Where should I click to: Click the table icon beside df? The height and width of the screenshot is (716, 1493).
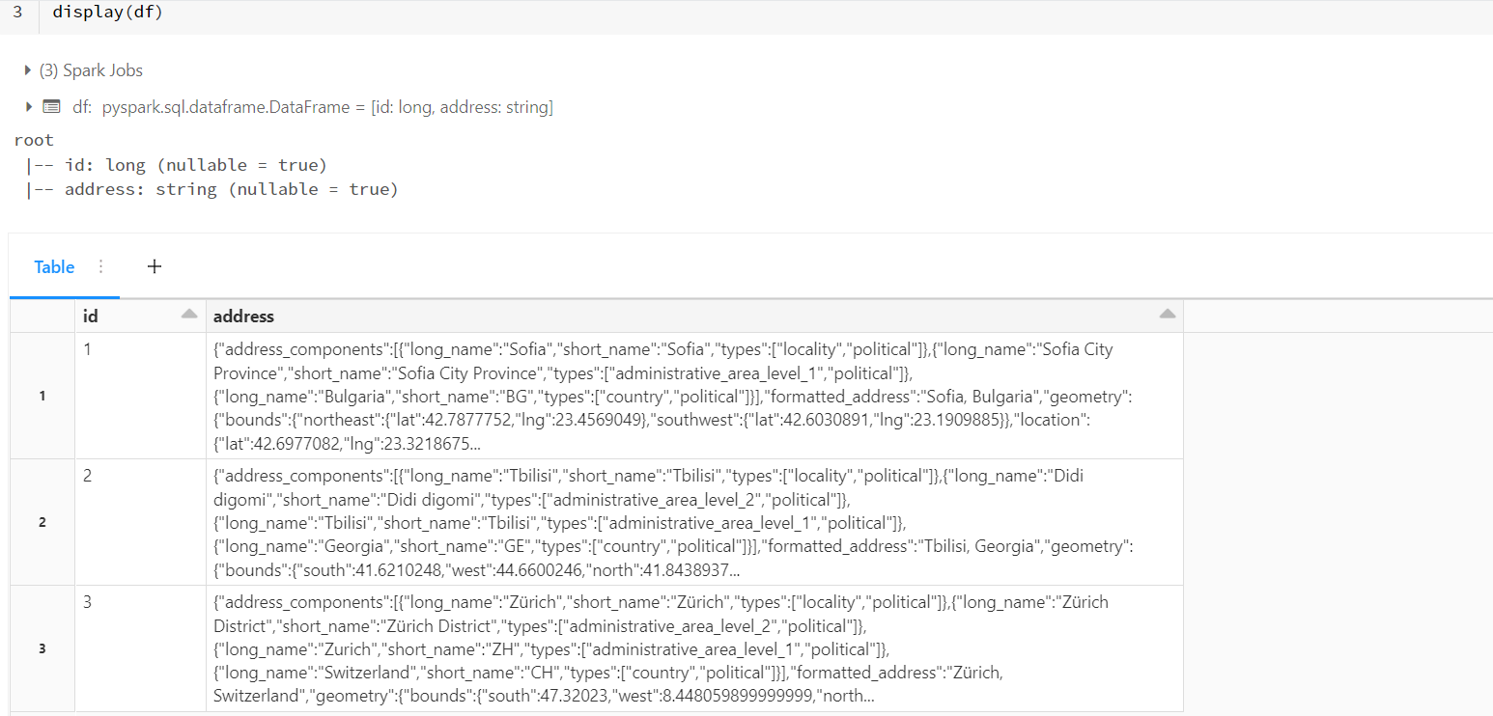click(x=51, y=107)
